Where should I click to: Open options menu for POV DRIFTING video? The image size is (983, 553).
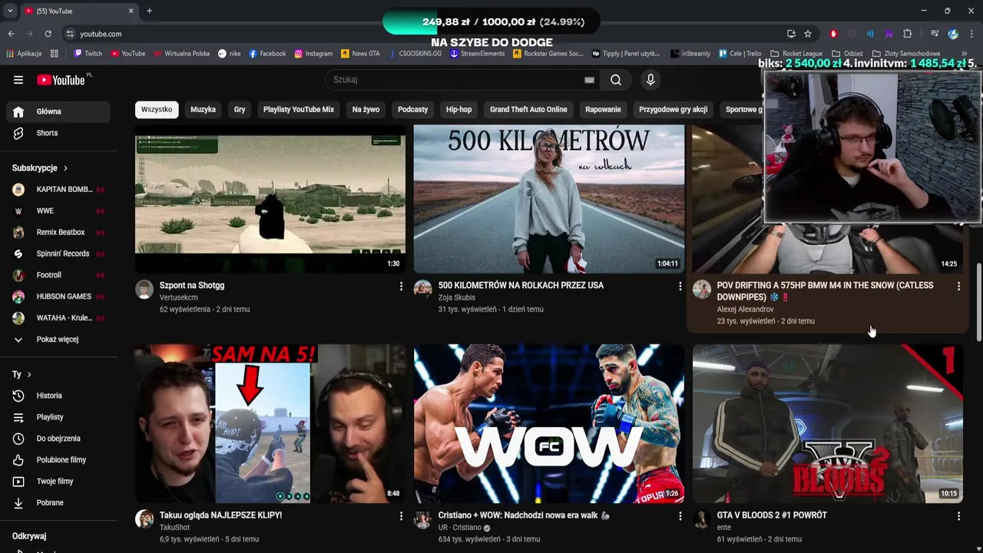coord(958,286)
